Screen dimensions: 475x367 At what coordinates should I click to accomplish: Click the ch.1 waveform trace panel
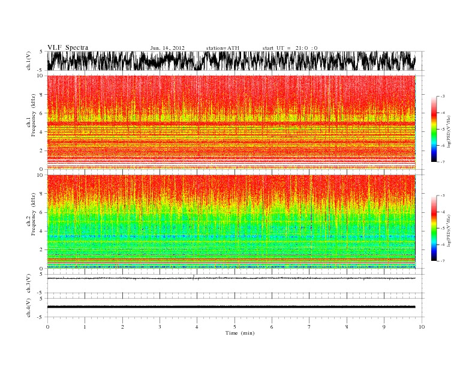tap(231, 61)
